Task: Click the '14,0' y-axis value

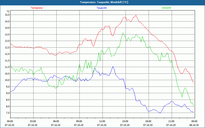Action: click(x=7, y=28)
